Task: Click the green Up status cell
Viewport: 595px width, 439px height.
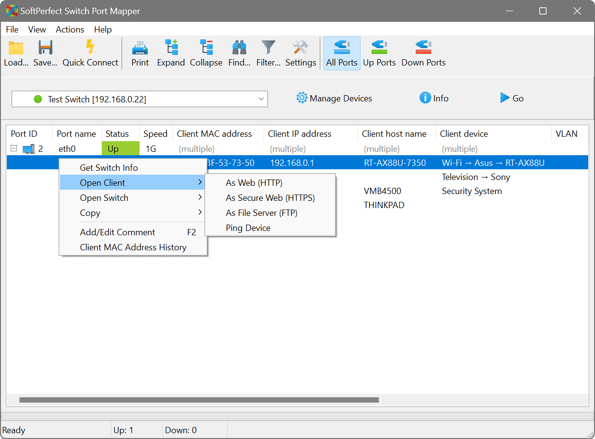Action: (120, 149)
